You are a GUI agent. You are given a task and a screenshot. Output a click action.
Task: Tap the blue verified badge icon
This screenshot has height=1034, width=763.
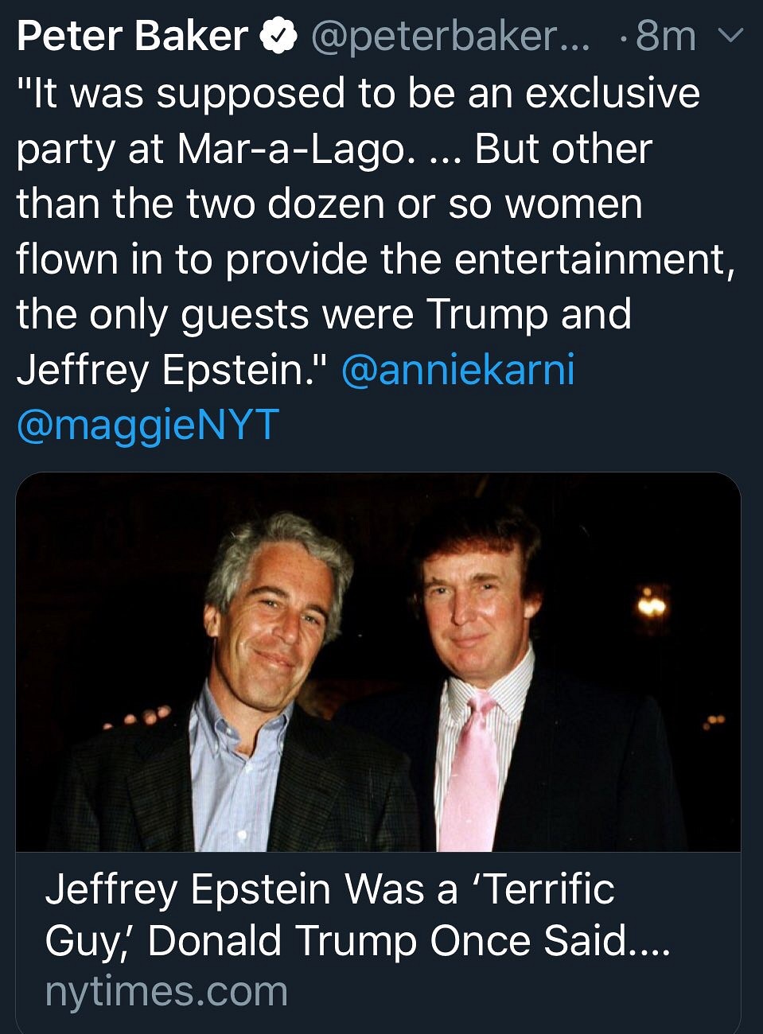[279, 36]
